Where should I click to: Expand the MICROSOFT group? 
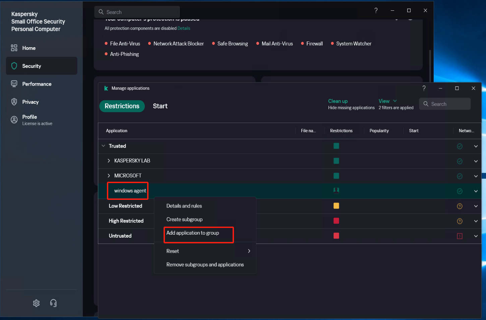coord(109,176)
